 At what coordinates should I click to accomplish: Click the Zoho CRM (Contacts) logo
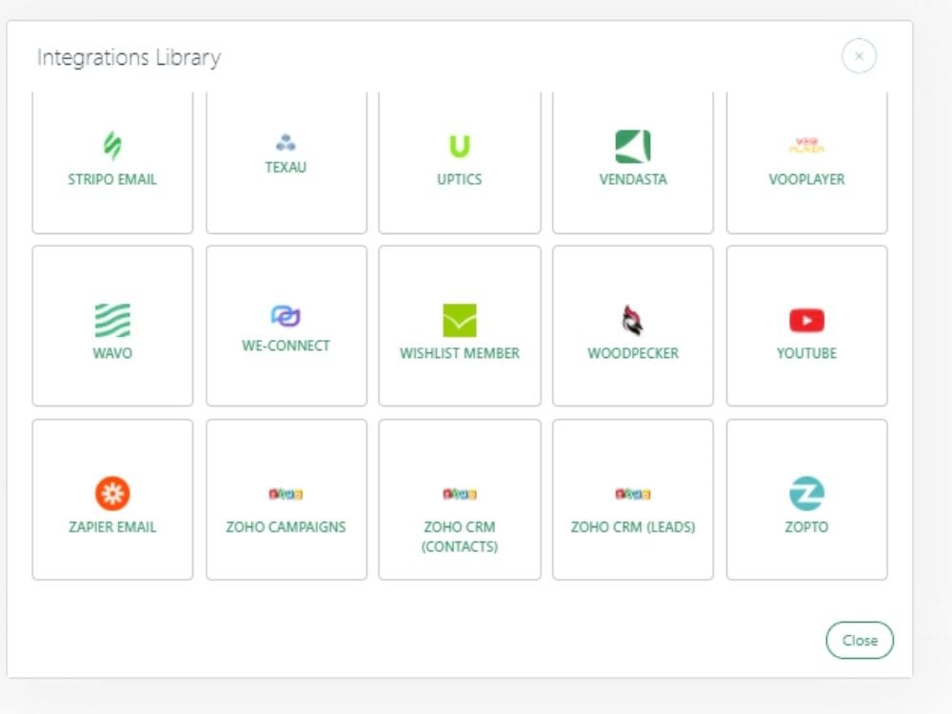(x=460, y=494)
